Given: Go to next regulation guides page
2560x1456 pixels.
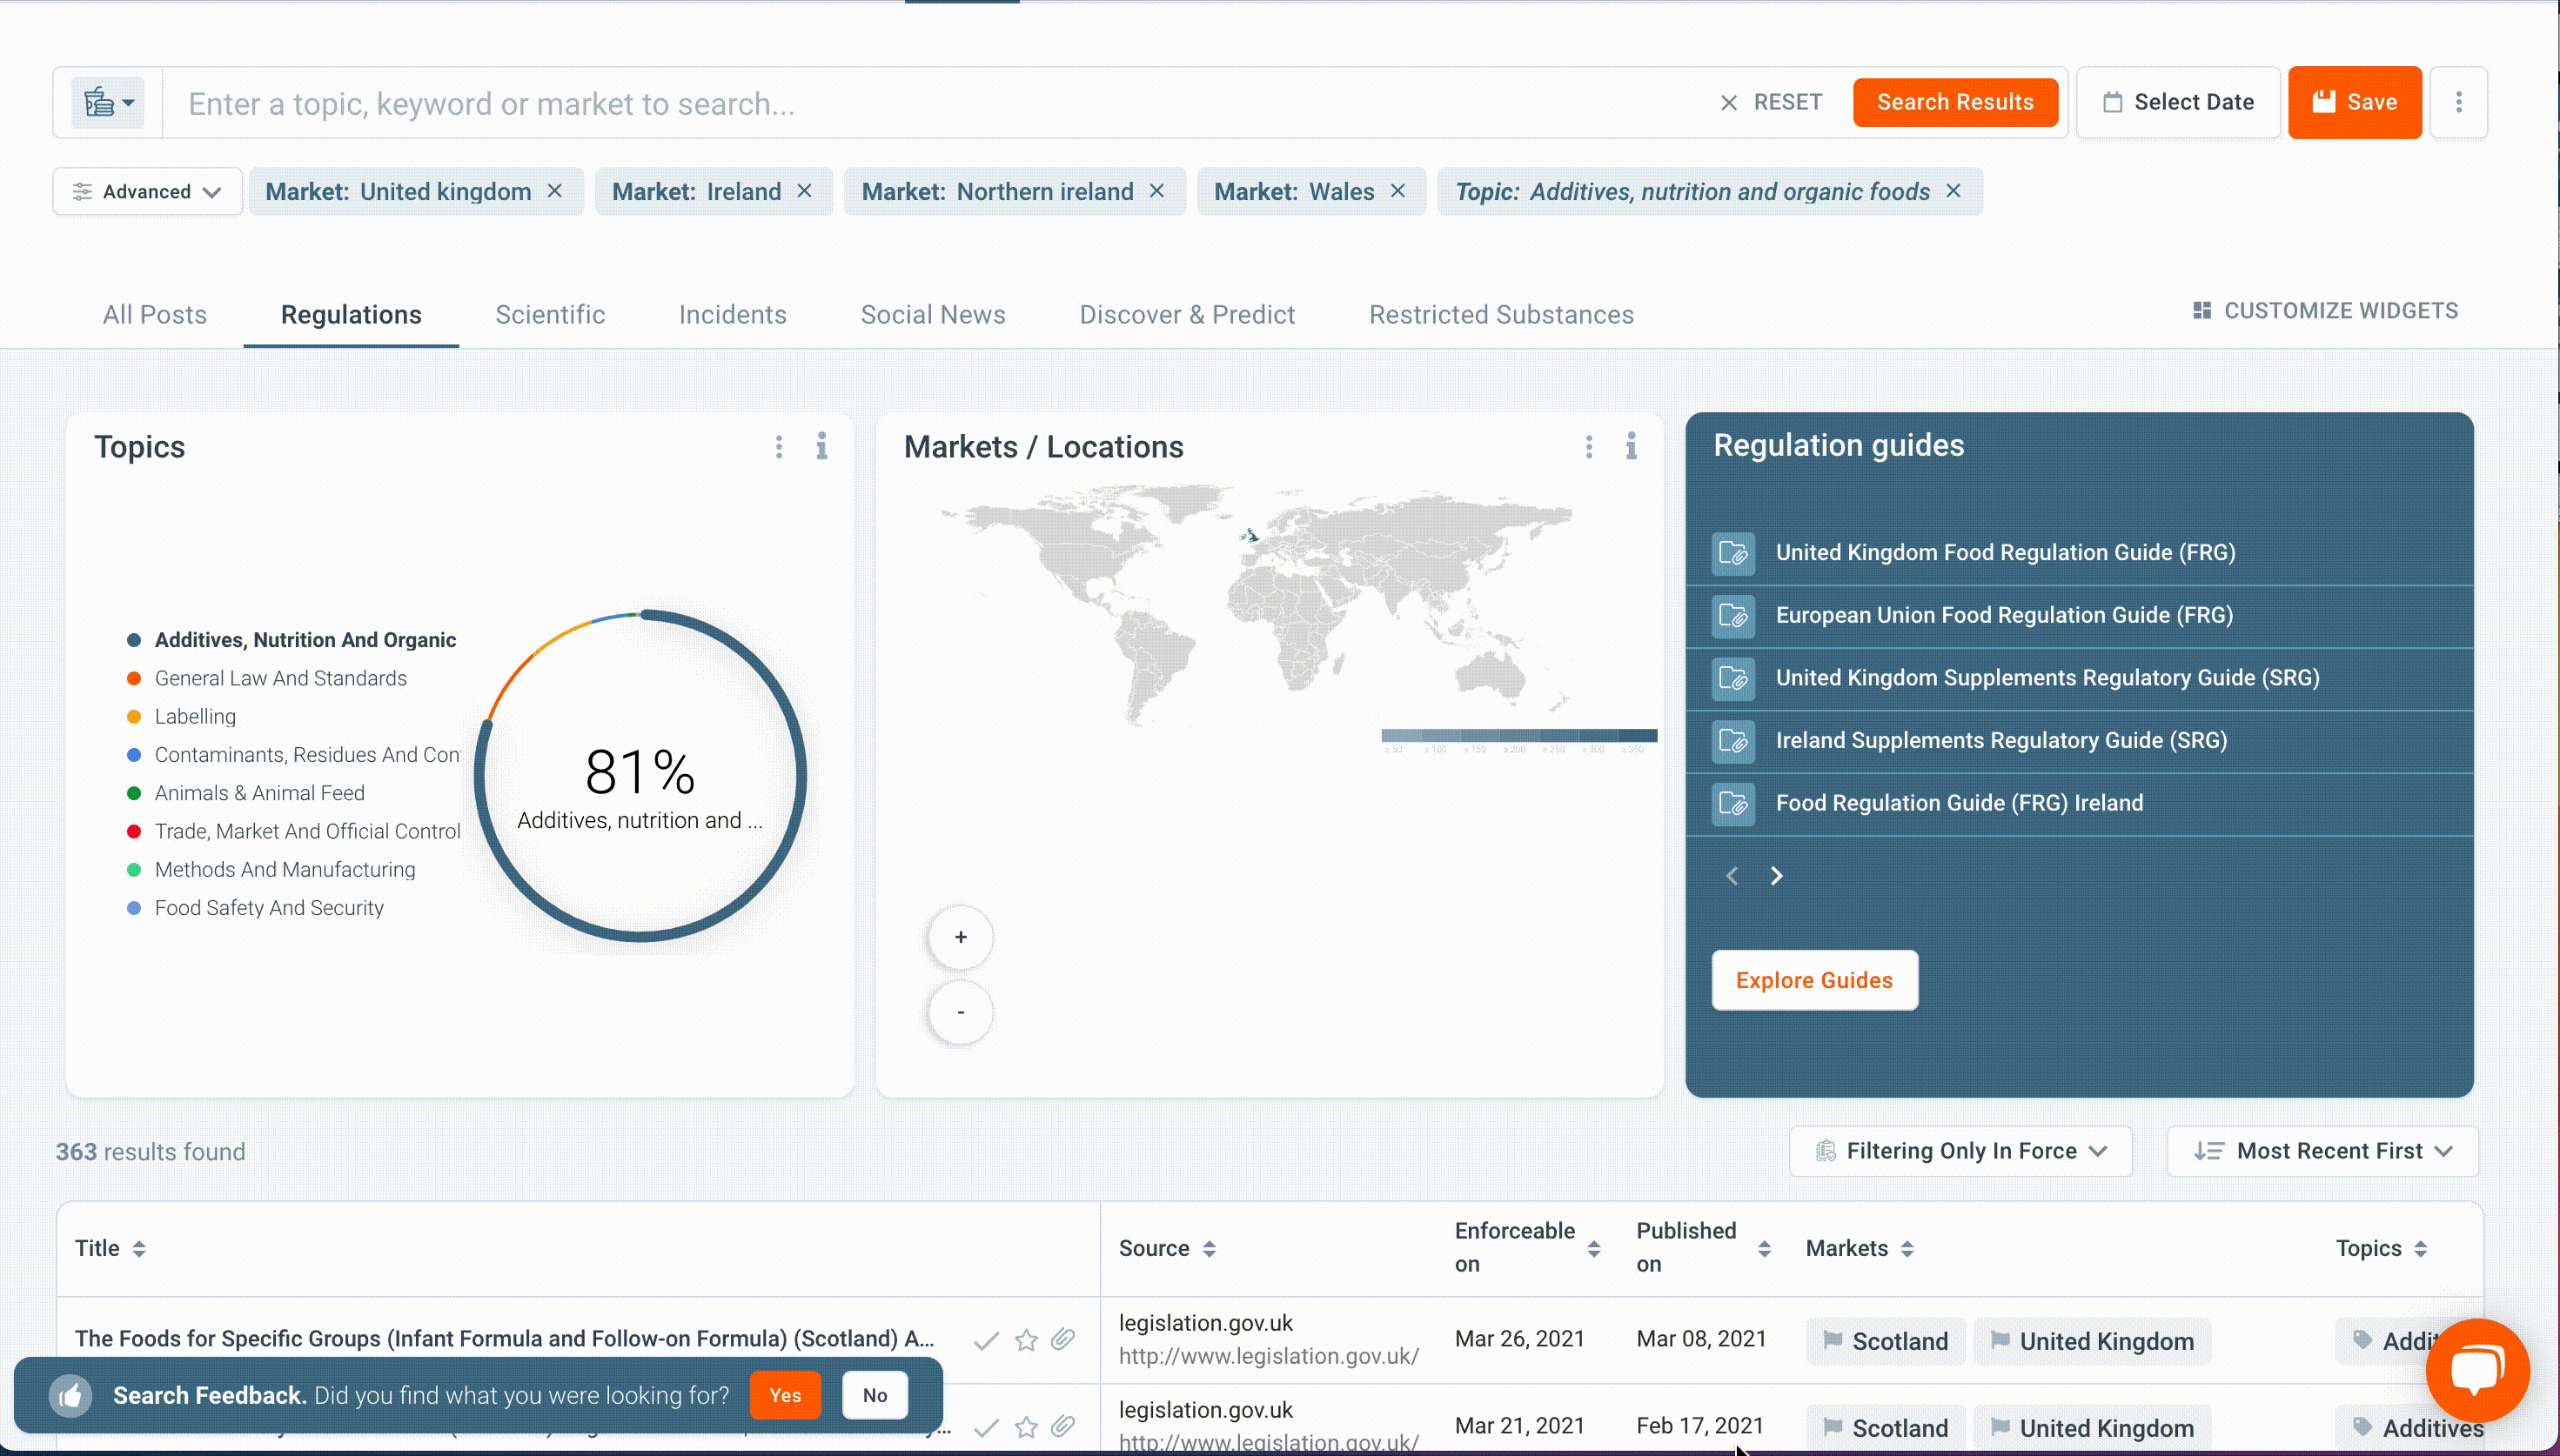Looking at the screenshot, I should coord(1777,876).
